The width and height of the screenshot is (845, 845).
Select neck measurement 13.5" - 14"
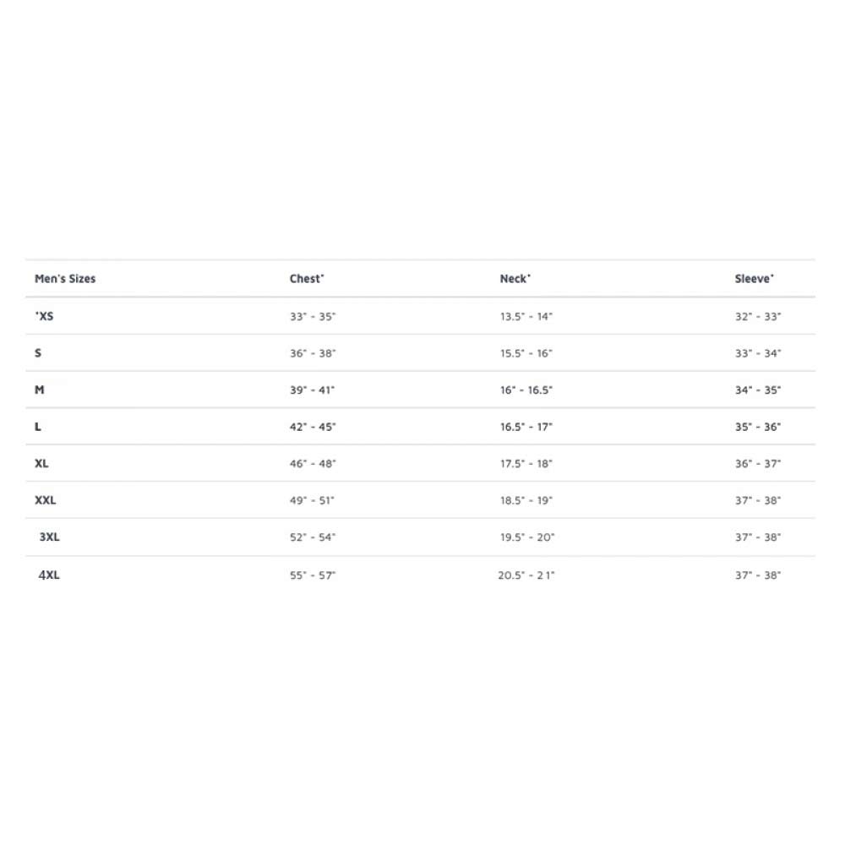tap(526, 316)
